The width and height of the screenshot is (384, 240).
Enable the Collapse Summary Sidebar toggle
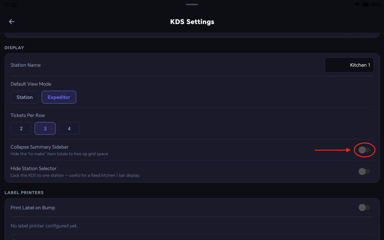coord(364,150)
